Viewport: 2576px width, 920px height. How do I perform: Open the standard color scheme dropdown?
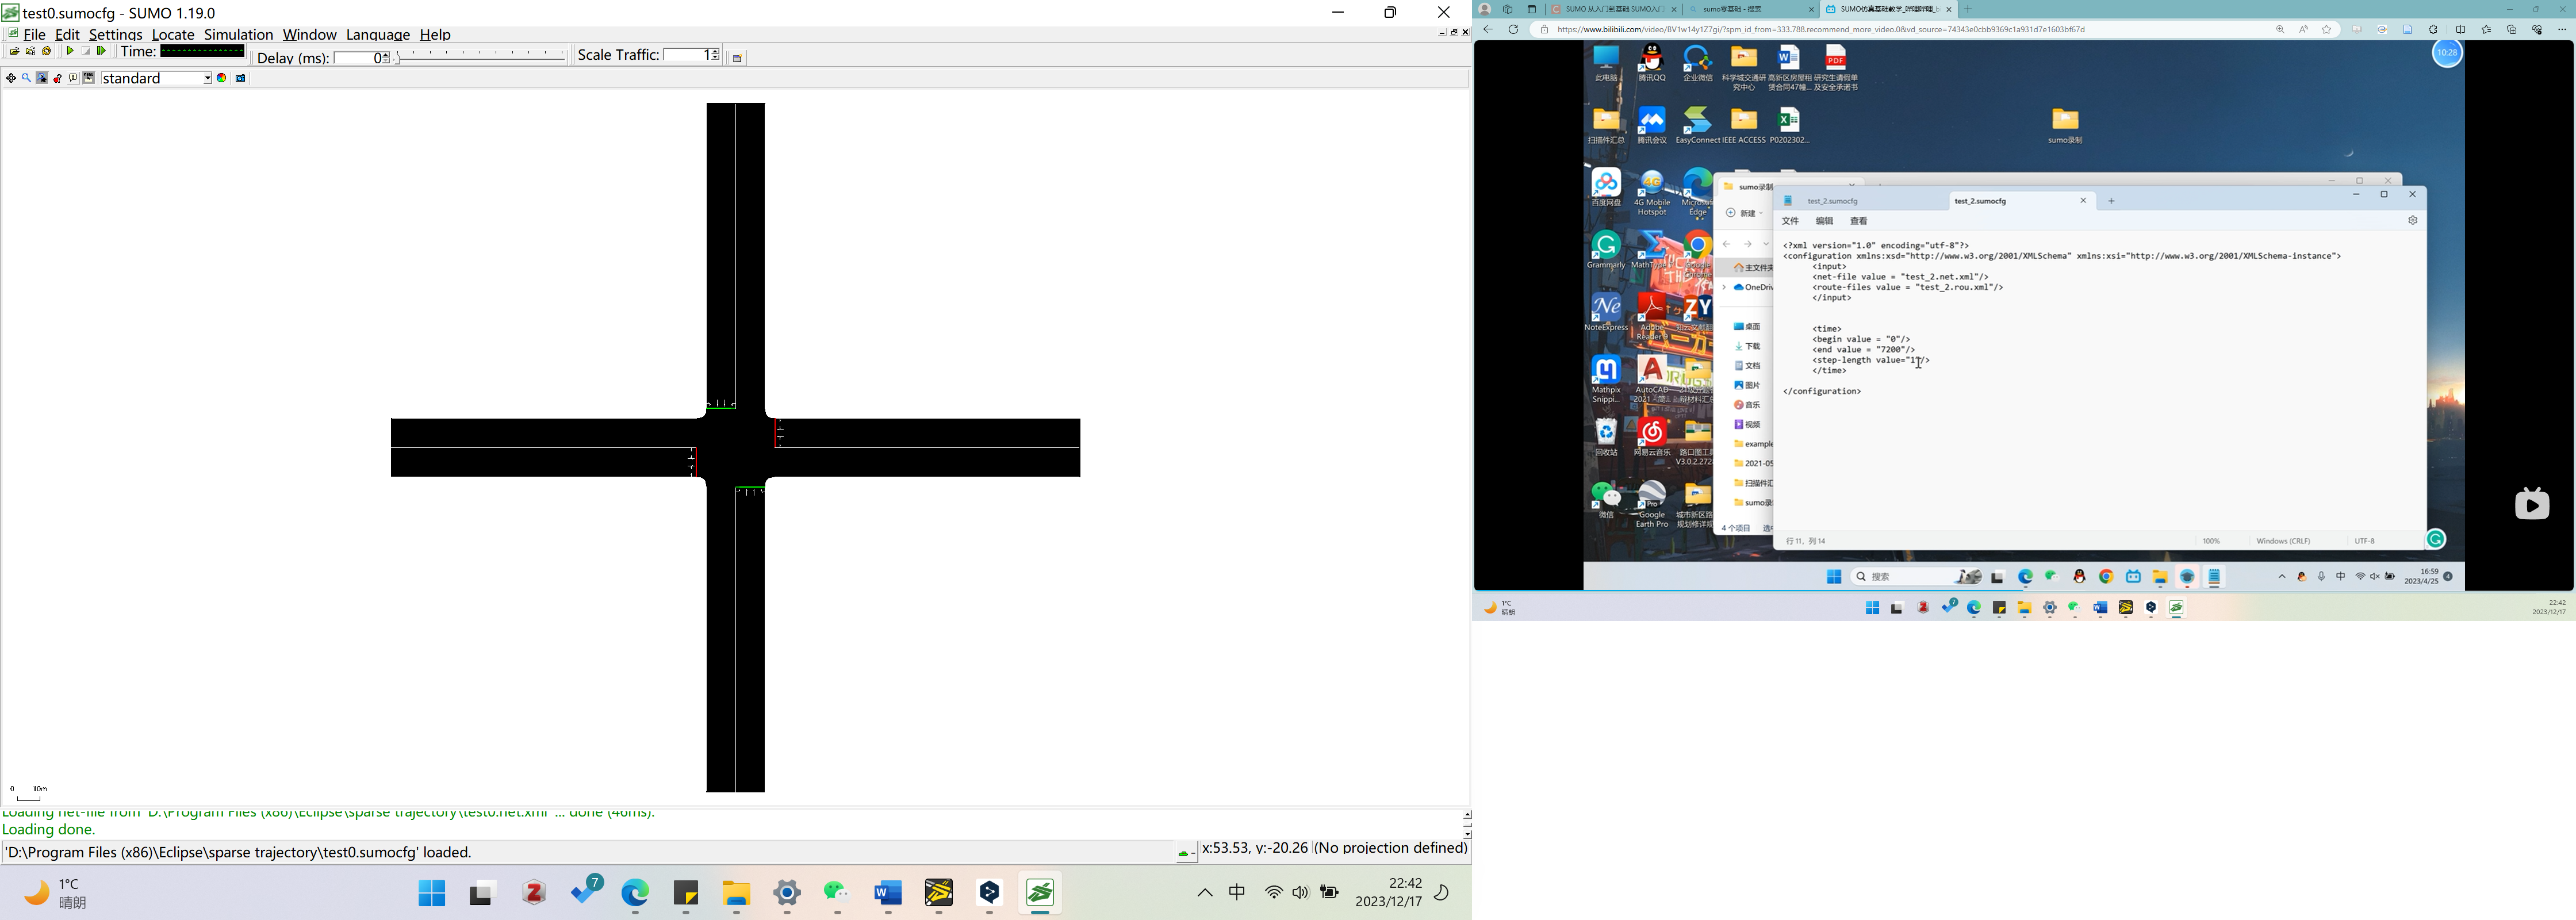click(x=207, y=78)
